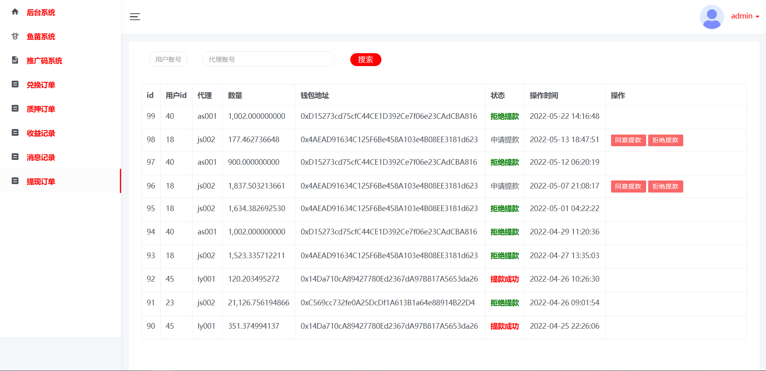766x371 pixels.
Task: Toggle the sidebar with the hamburger icon
Action: (135, 17)
